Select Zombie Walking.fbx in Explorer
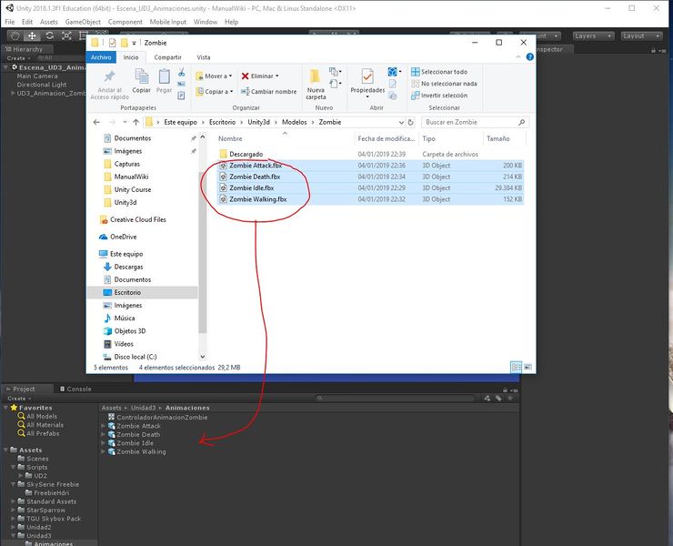Image resolution: width=673 pixels, height=546 pixels. pos(258,199)
